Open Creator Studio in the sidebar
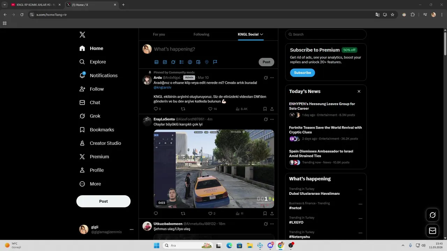447x251 pixels. point(100,143)
